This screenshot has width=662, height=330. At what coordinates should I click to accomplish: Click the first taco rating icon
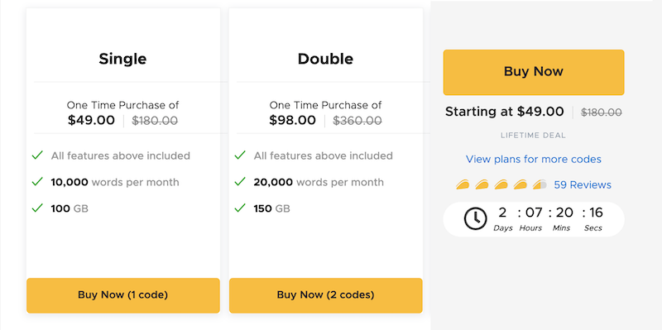click(x=463, y=184)
